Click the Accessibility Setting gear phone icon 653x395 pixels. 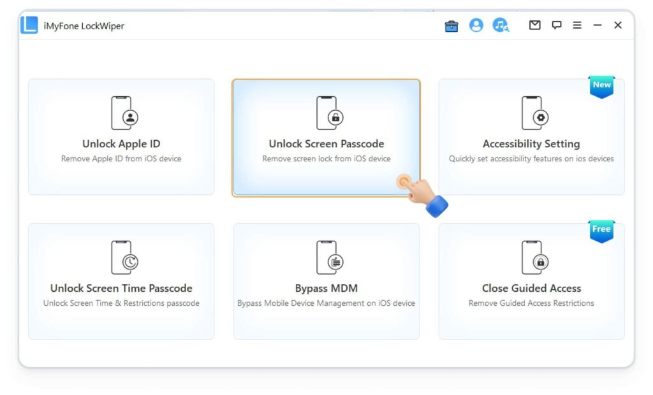pos(535,113)
